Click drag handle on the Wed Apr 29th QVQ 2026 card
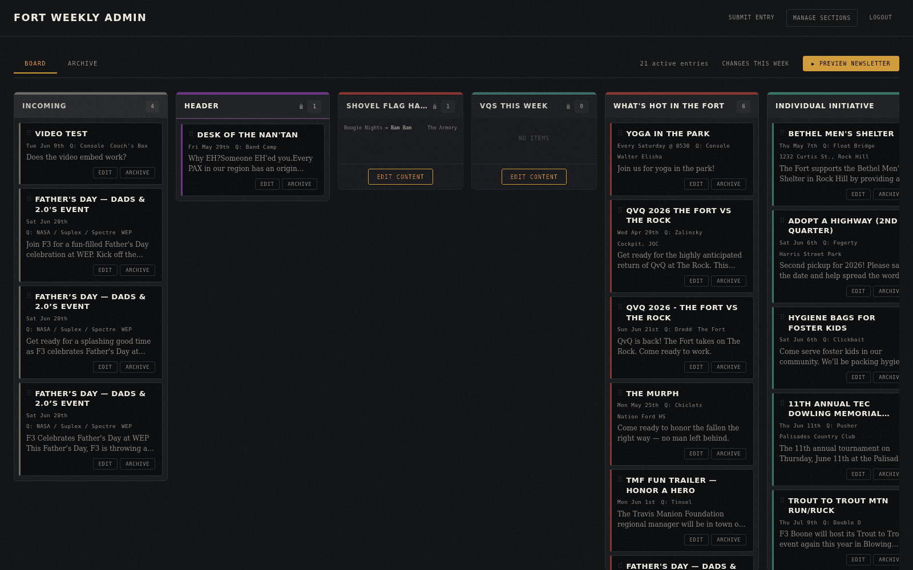The width and height of the screenshot is (913, 570). click(x=620, y=210)
